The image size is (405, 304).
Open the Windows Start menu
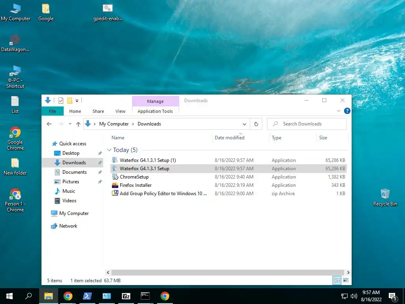[9, 296]
